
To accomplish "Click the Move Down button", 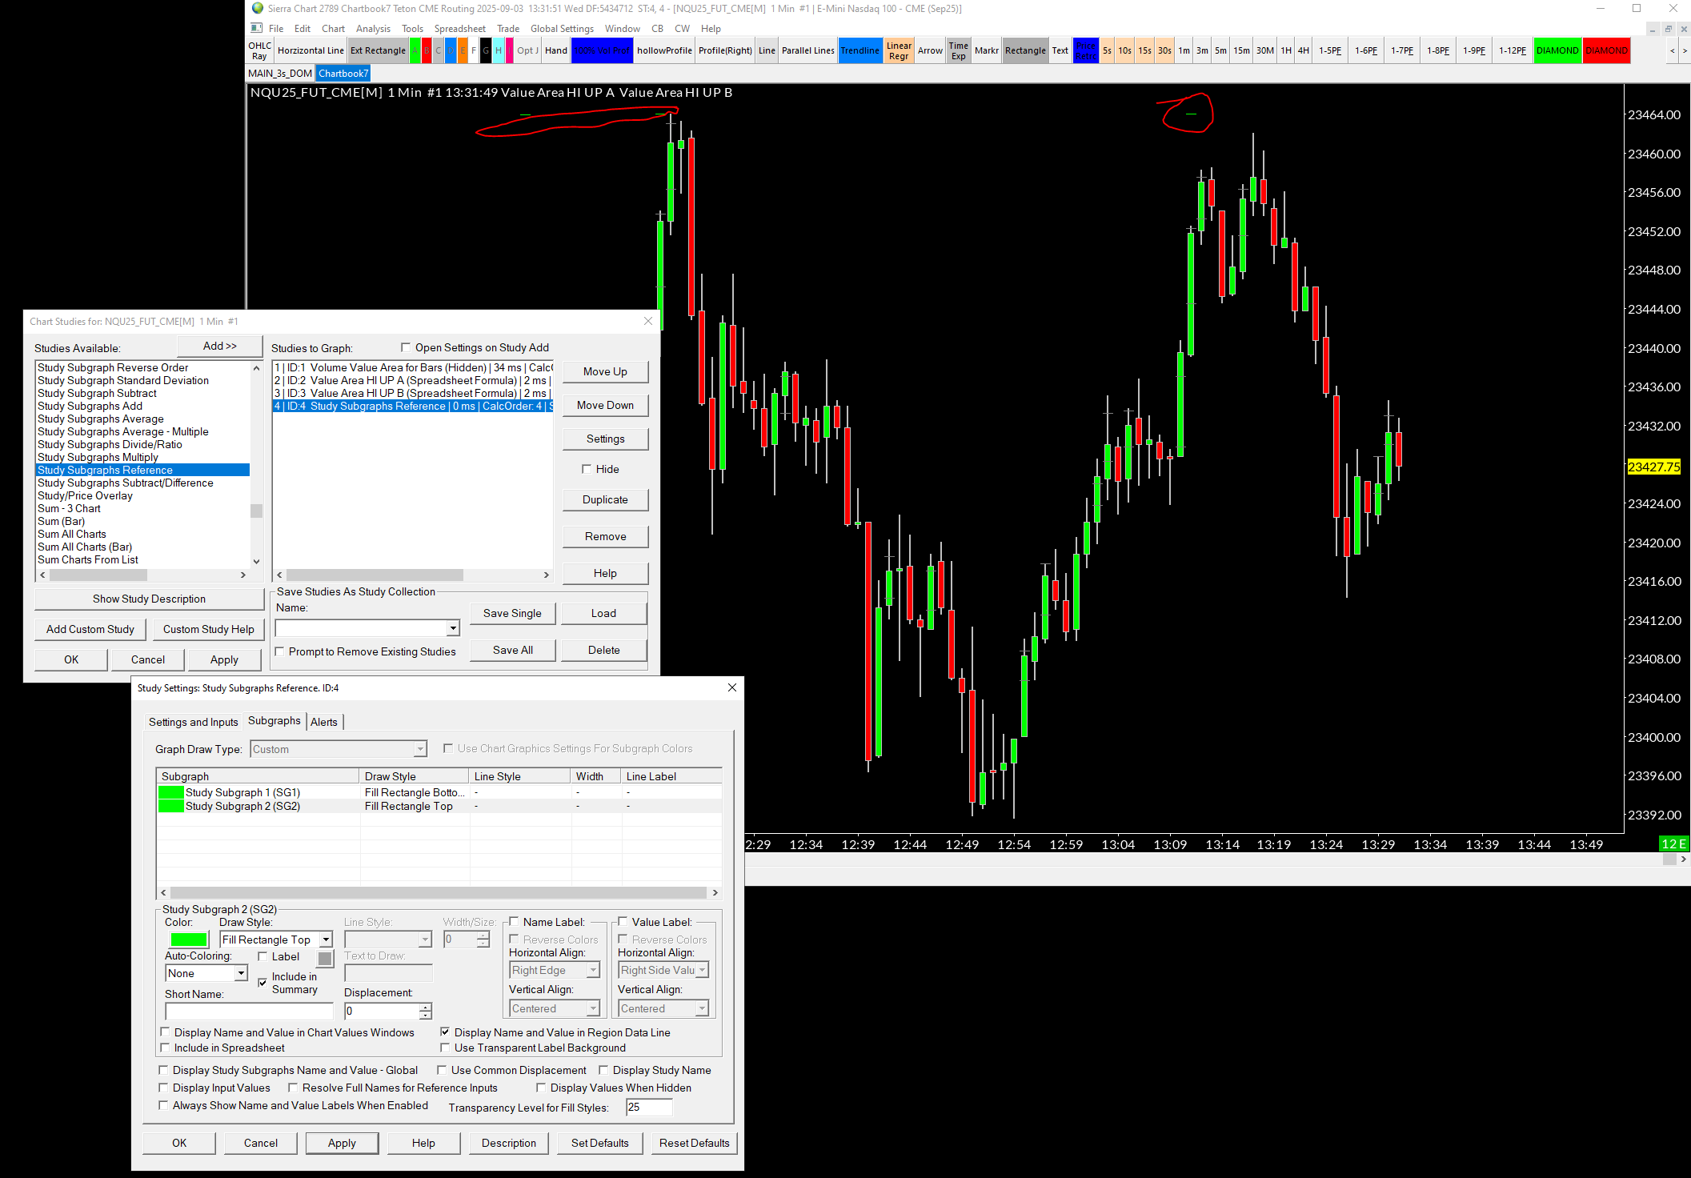I will coord(605,405).
